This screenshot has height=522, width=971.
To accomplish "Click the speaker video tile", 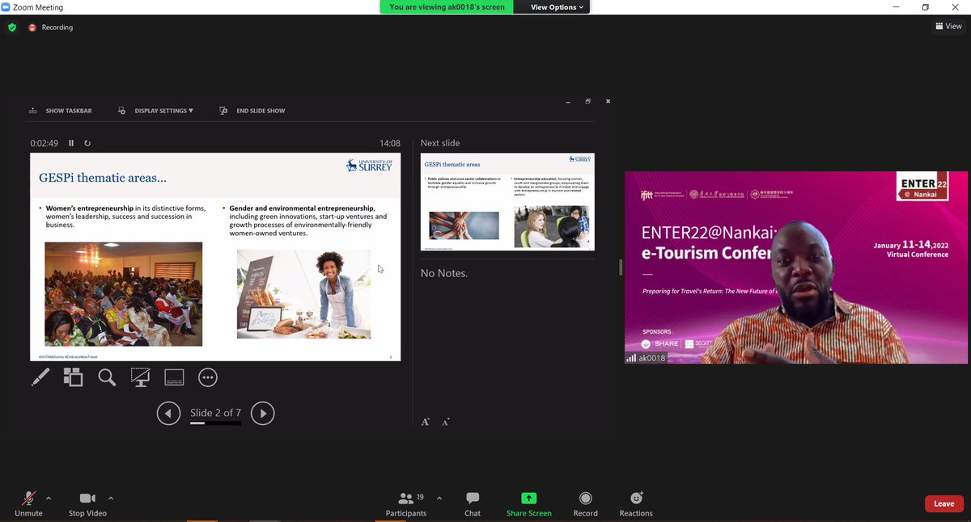I will 796,267.
